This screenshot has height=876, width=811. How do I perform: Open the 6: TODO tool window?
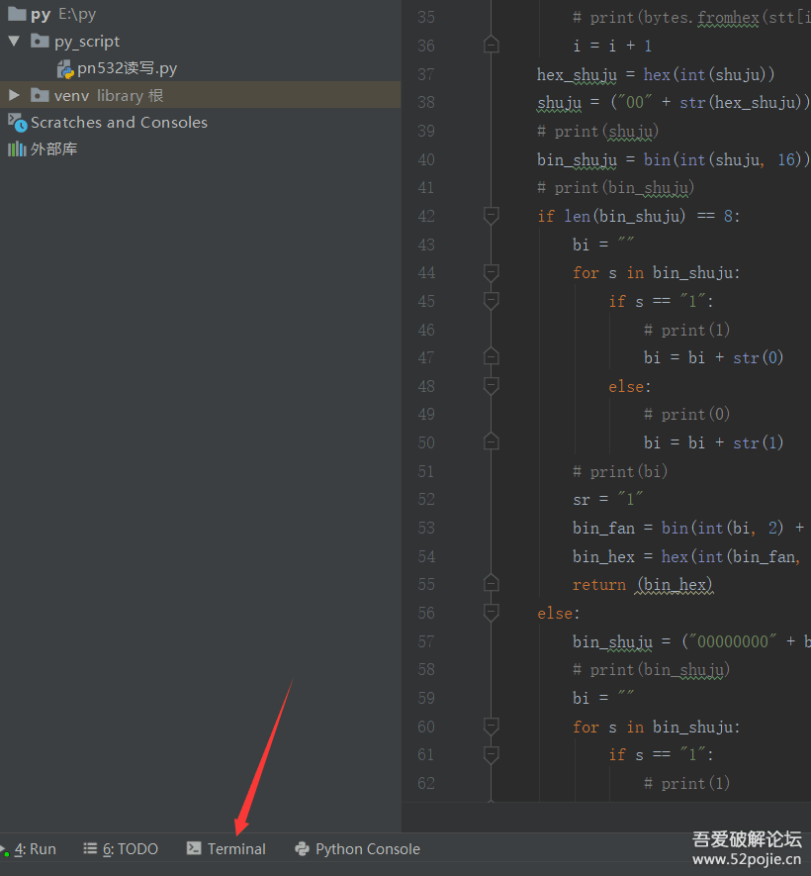[x=121, y=848]
